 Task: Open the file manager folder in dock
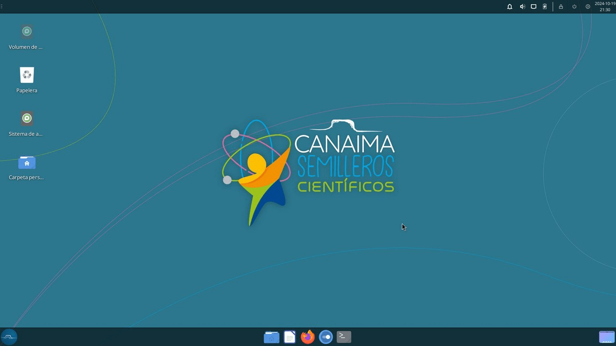click(x=271, y=337)
